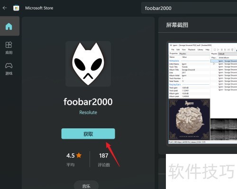The height and width of the screenshot is (189, 237).
Task: Click the foobar2000 app title
Action: (88, 102)
